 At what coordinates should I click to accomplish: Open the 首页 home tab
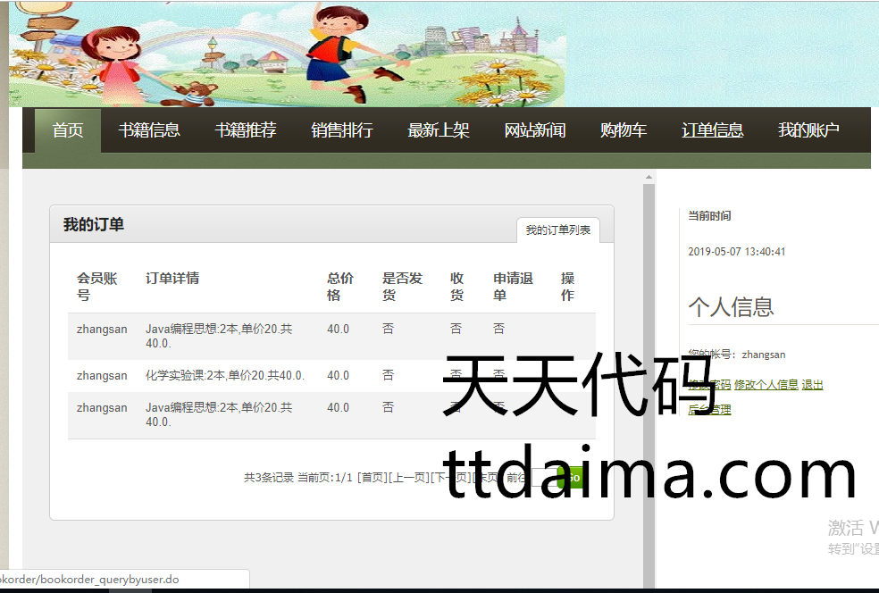pyautogui.click(x=68, y=130)
